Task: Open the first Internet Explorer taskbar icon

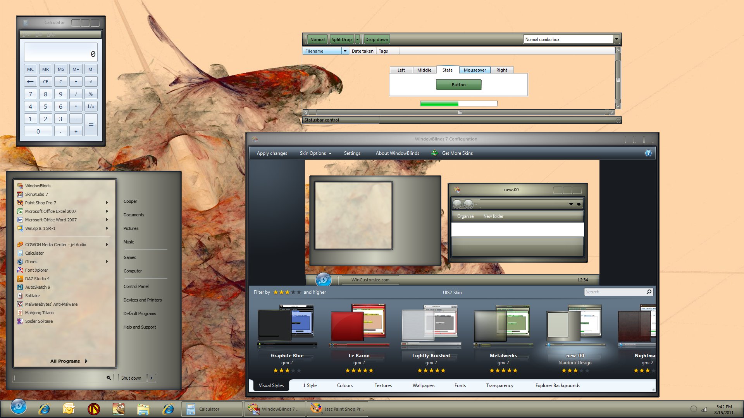Action: pos(44,409)
